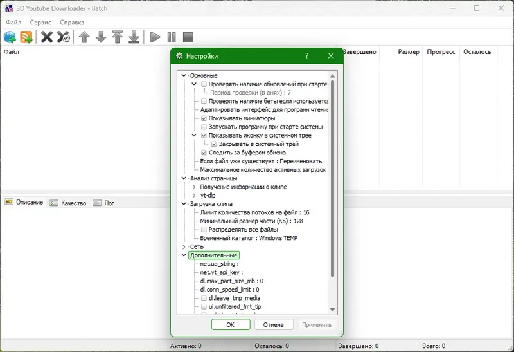Open the Сервис menu
This screenshot has width=514, height=352.
[40, 23]
